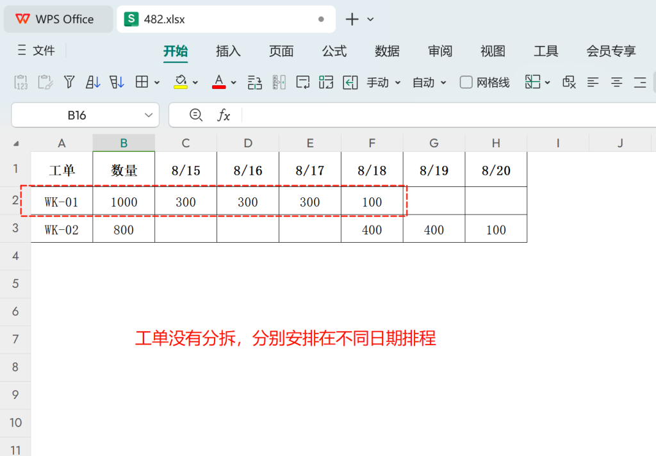
Task: Open the 公式 ribbon tab
Action: pos(334,51)
